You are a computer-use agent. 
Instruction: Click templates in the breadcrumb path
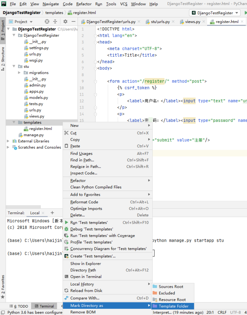54,13
